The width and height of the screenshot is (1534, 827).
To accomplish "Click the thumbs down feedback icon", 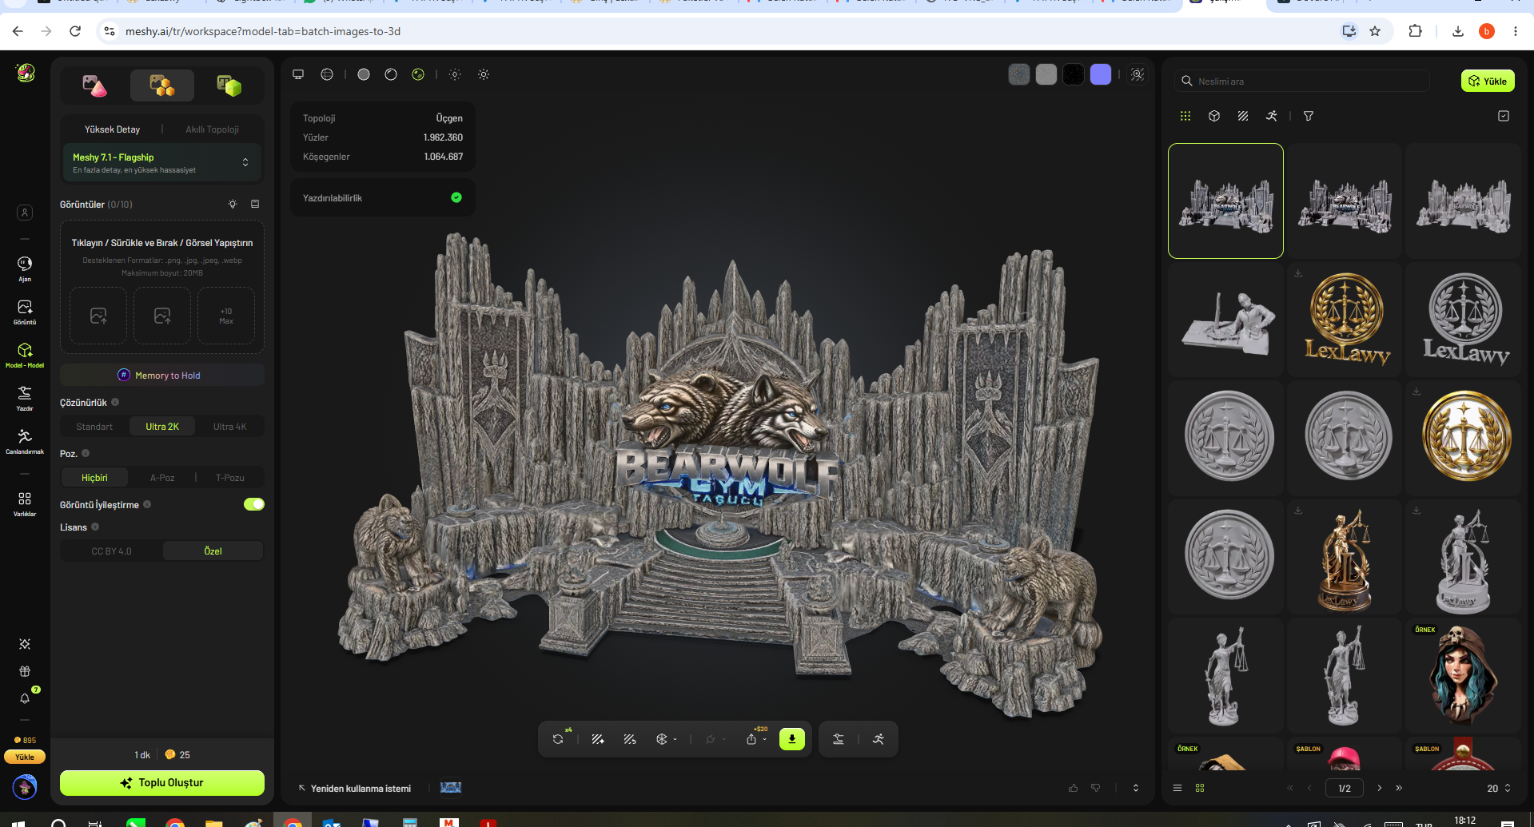I will 1096,788.
